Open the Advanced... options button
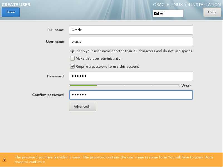223x167 pixels. tap(82, 107)
